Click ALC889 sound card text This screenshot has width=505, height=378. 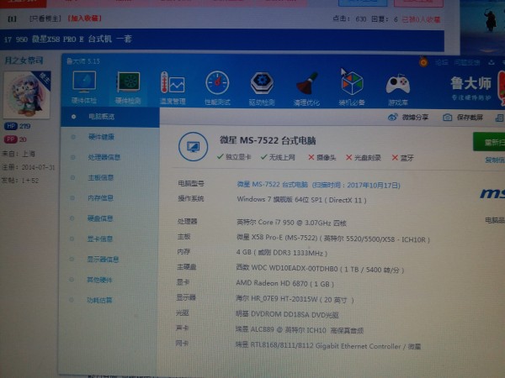300,330
